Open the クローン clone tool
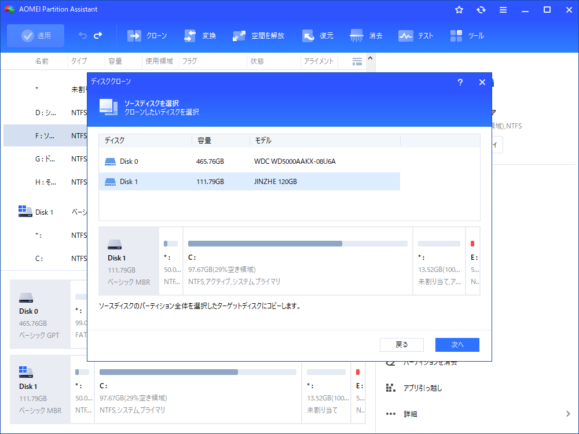This screenshot has height=434, width=579. click(x=147, y=36)
